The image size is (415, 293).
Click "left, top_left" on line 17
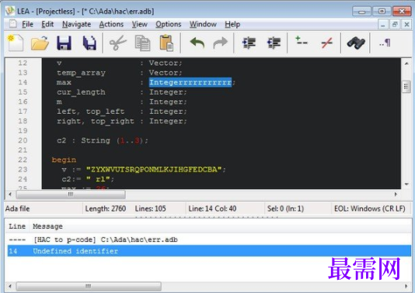coord(90,112)
